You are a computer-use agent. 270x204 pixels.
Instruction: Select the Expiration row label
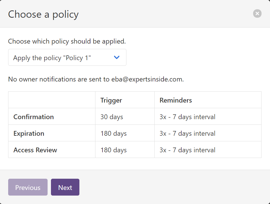coord(29,133)
